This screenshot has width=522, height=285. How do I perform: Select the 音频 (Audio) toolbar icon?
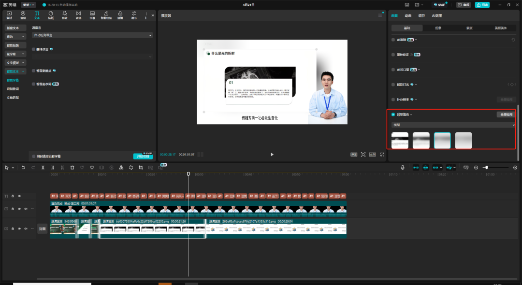(23, 14)
